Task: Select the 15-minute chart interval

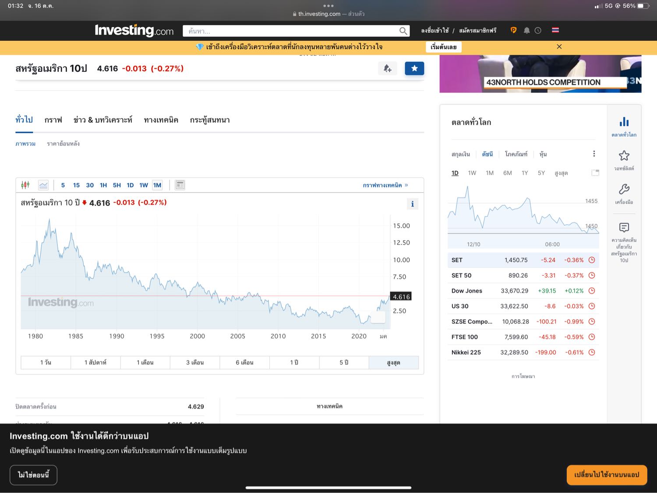Action: click(x=76, y=185)
